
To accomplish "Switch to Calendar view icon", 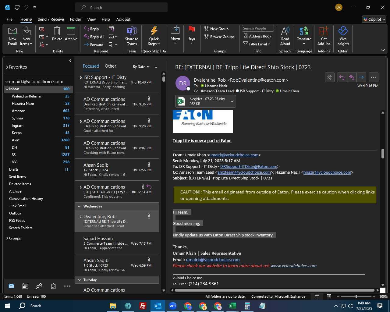I will (x=25, y=286).
